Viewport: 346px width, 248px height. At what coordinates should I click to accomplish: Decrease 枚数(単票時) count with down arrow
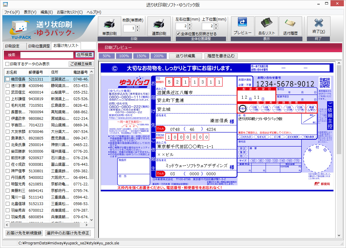coord(137,30)
